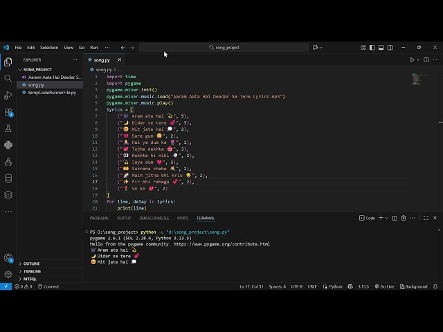
Task: Toggle the secondary side bar
Action: click(390, 48)
